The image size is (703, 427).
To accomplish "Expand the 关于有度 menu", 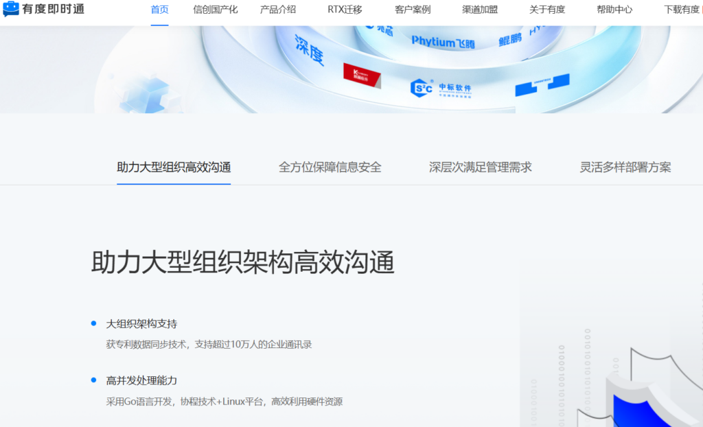I will click(547, 10).
